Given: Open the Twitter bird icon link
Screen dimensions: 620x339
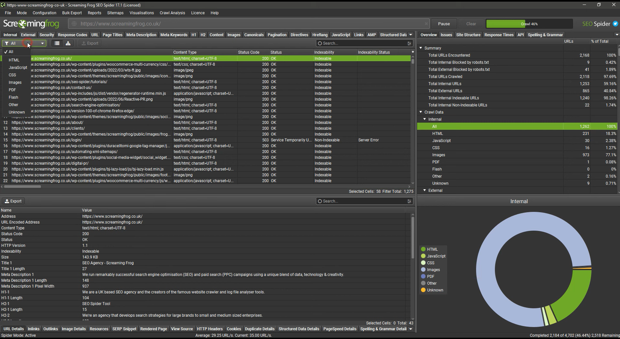Looking at the screenshot, I should [615, 24].
